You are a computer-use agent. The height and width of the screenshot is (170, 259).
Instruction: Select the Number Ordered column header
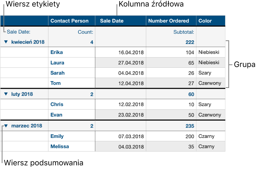tap(171, 21)
